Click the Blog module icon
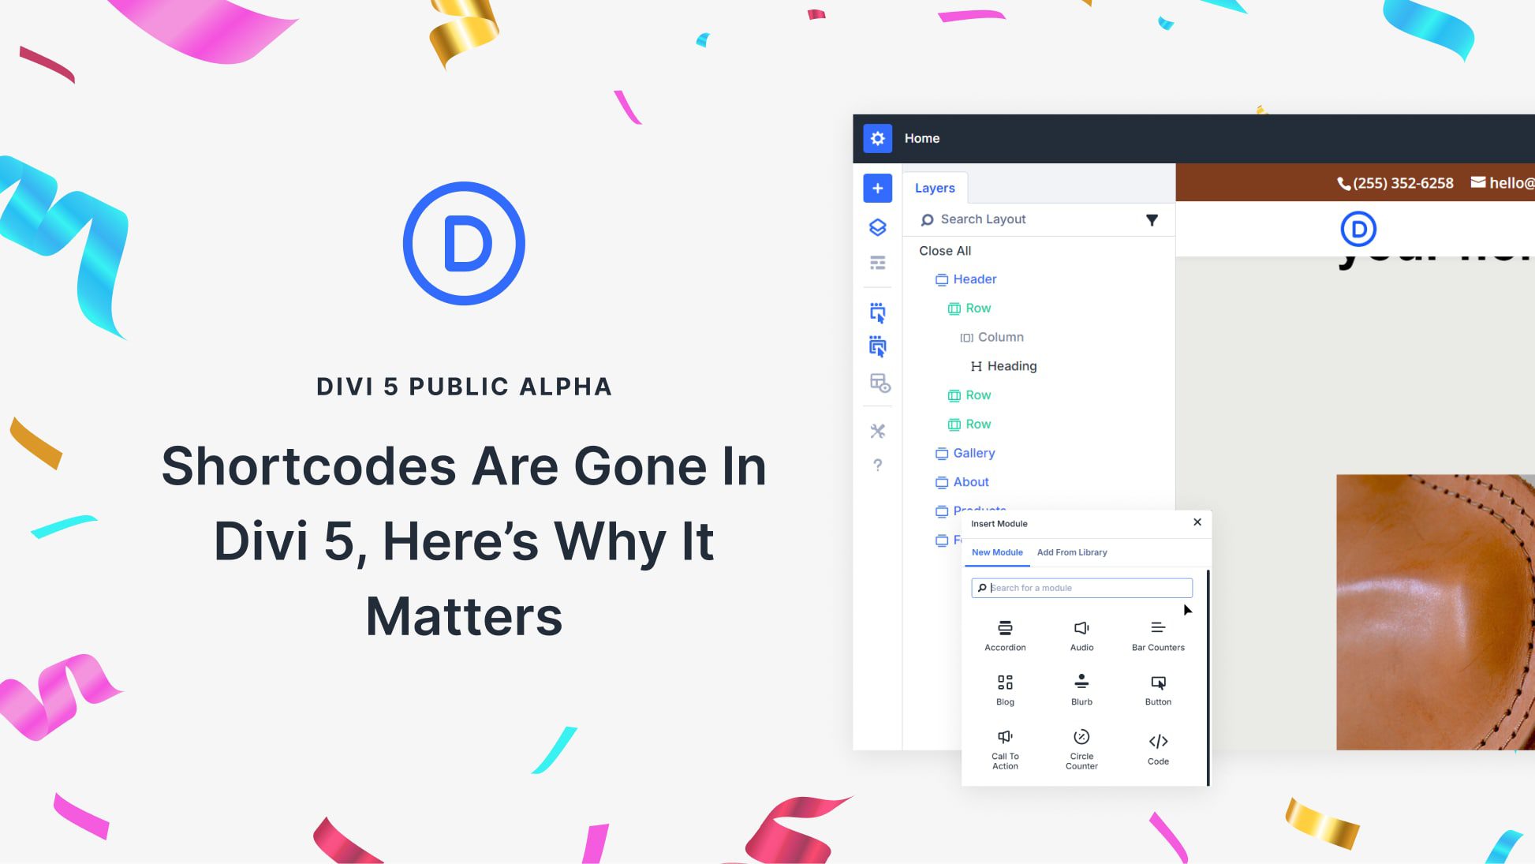1535x864 pixels. coord(1005,682)
